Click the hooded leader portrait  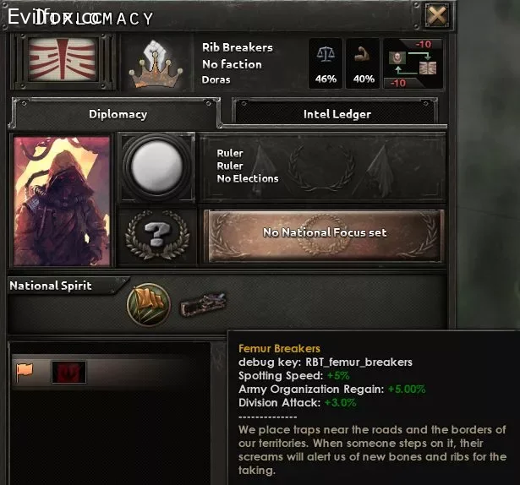[62, 201]
